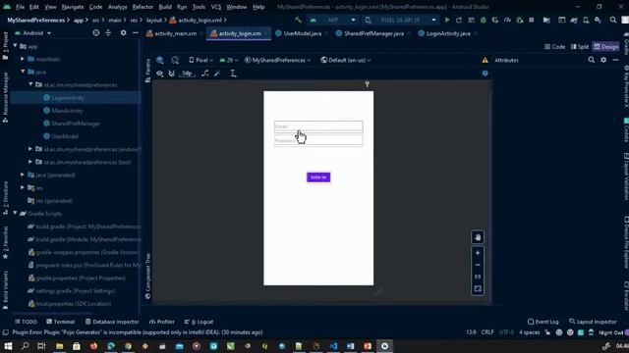Search attributes with the magnifier icon
629x353 pixels.
point(592,60)
